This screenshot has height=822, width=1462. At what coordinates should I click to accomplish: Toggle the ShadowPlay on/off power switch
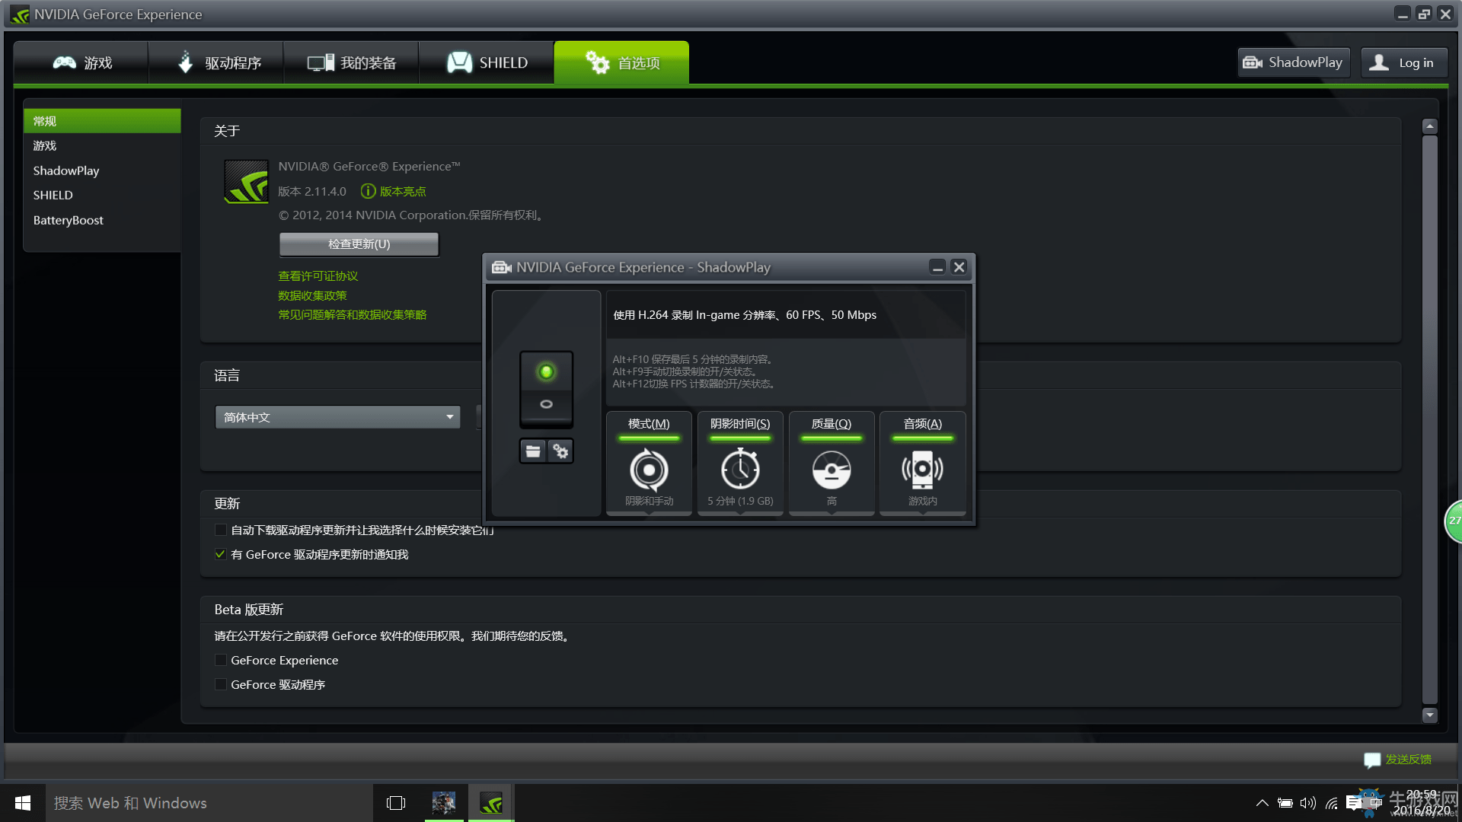[546, 389]
